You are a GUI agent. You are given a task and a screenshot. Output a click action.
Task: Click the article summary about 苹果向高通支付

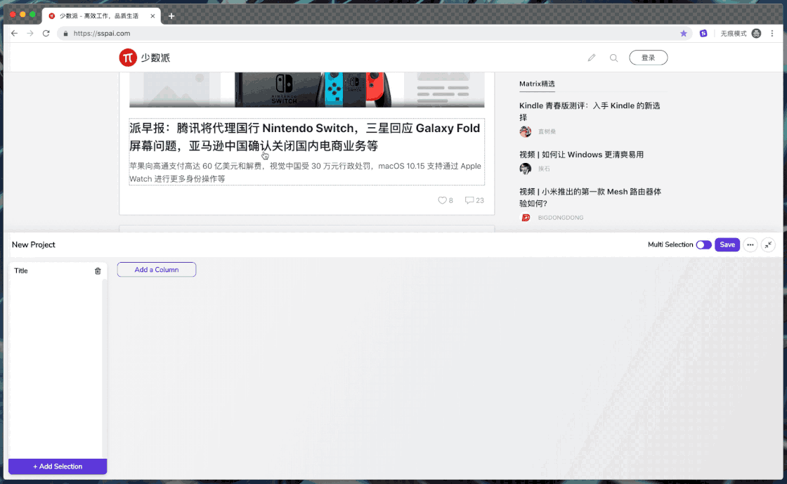coord(305,172)
